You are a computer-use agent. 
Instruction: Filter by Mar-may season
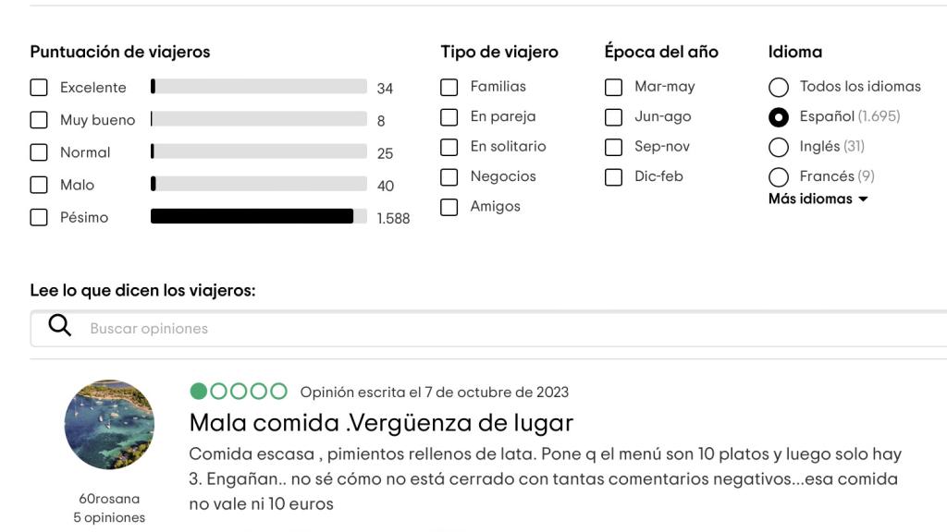(x=613, y=86)
